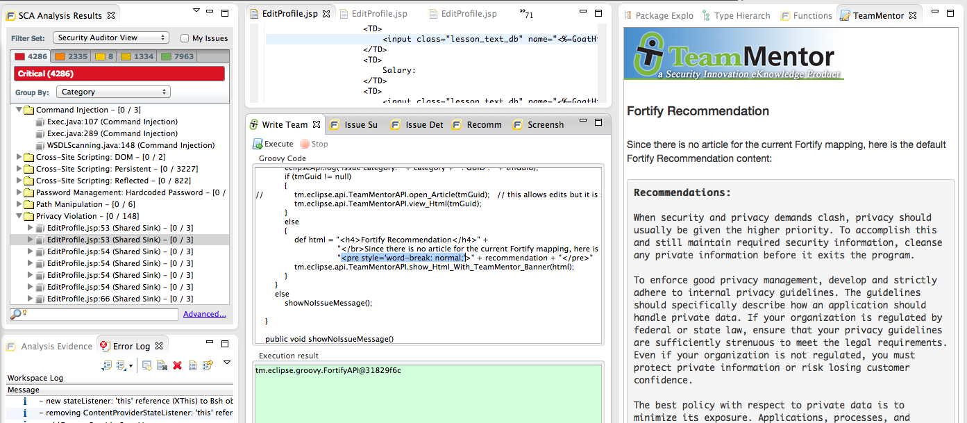Select the green 7963 issues tab
Screen dimensions: 967x423
click(x=178, y=57)
